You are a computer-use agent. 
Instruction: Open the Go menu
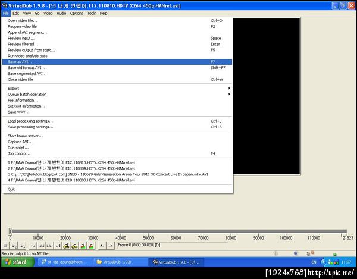click(37, 14)
